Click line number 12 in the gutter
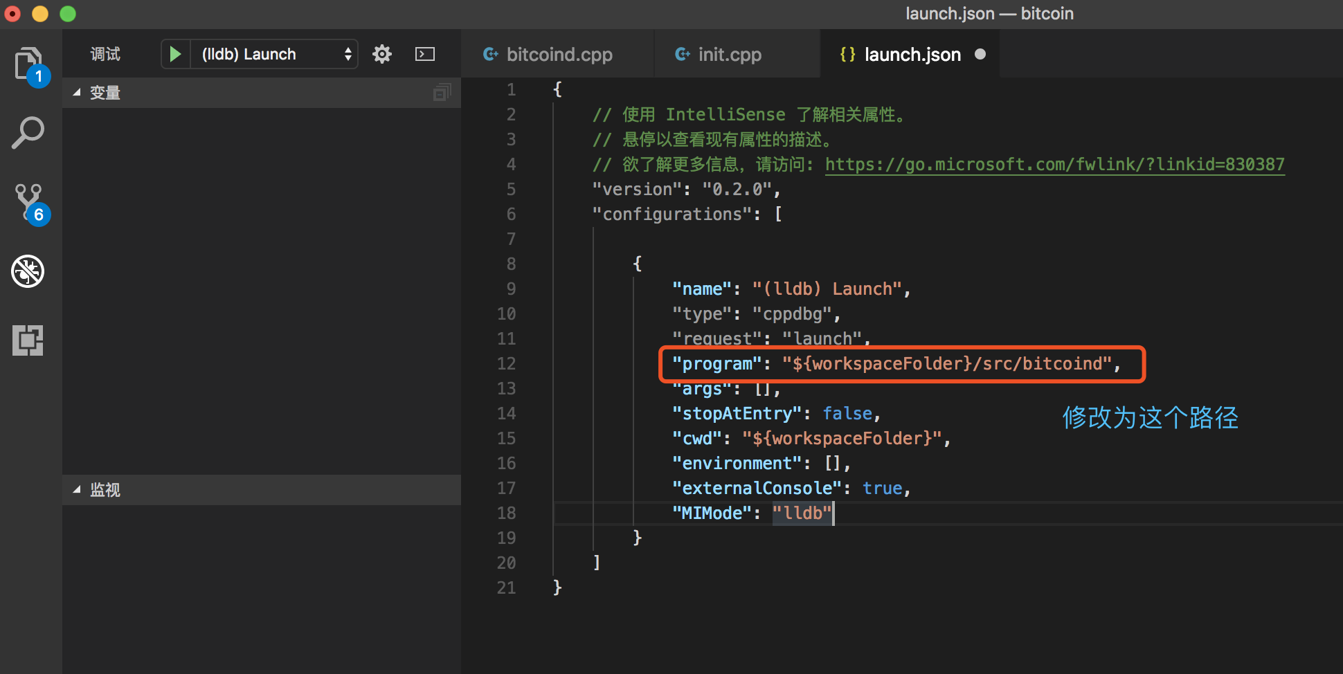 (506, 364)
